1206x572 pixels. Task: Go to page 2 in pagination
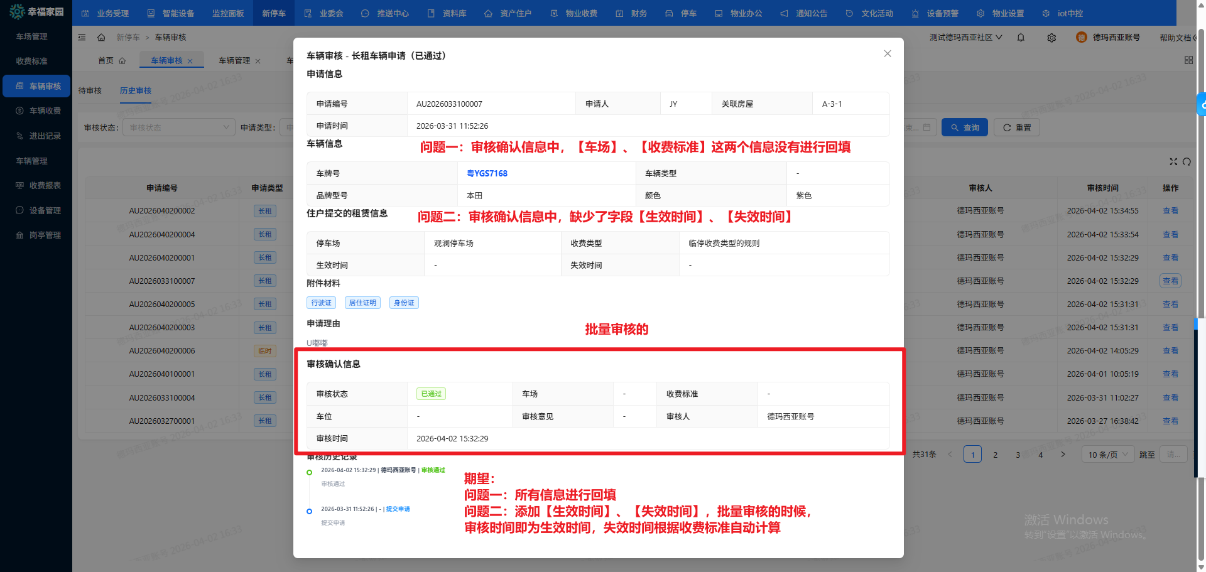[x=995, y=455]
